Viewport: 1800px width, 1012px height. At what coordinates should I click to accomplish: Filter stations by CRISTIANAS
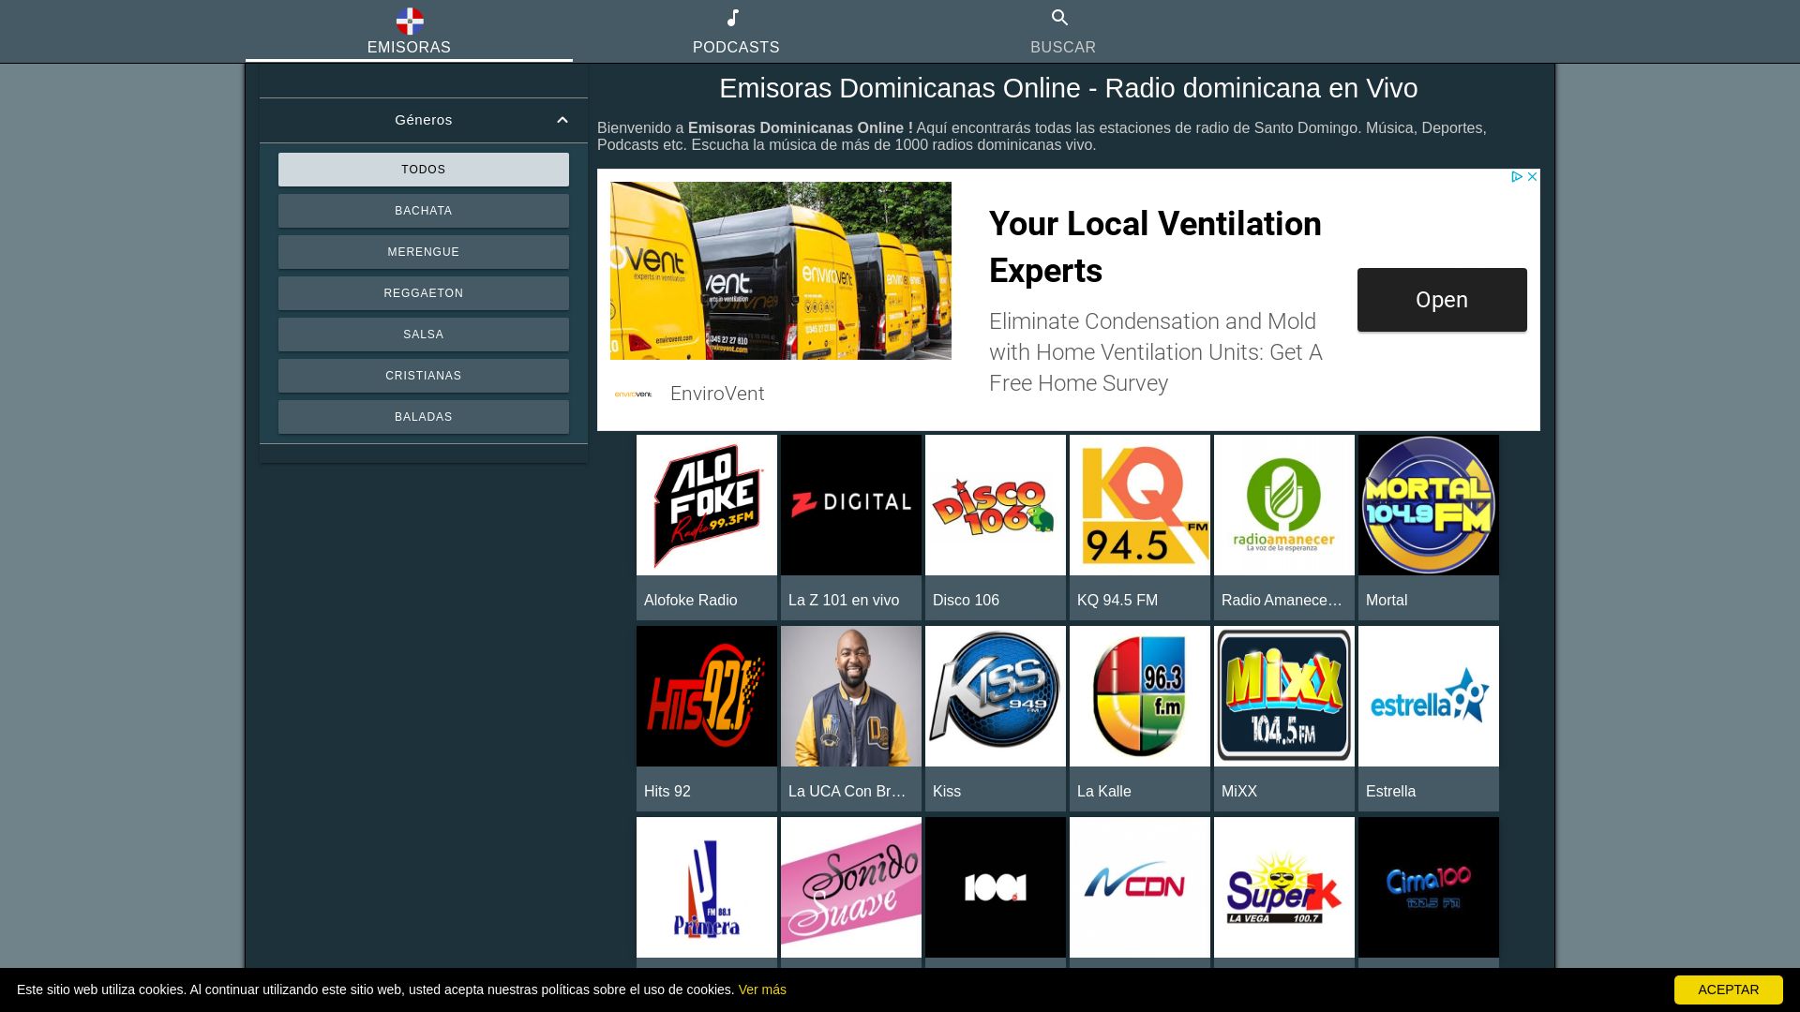pos(424,376)
